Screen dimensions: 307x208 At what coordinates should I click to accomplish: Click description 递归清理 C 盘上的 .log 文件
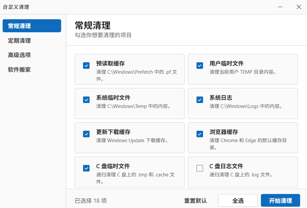coord(241,175)
